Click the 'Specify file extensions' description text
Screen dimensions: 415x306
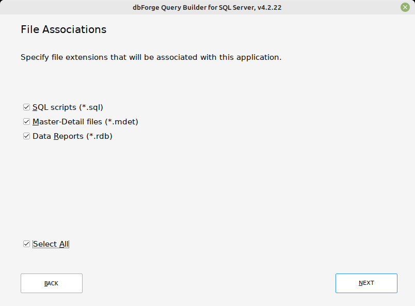tap(151, 57)
